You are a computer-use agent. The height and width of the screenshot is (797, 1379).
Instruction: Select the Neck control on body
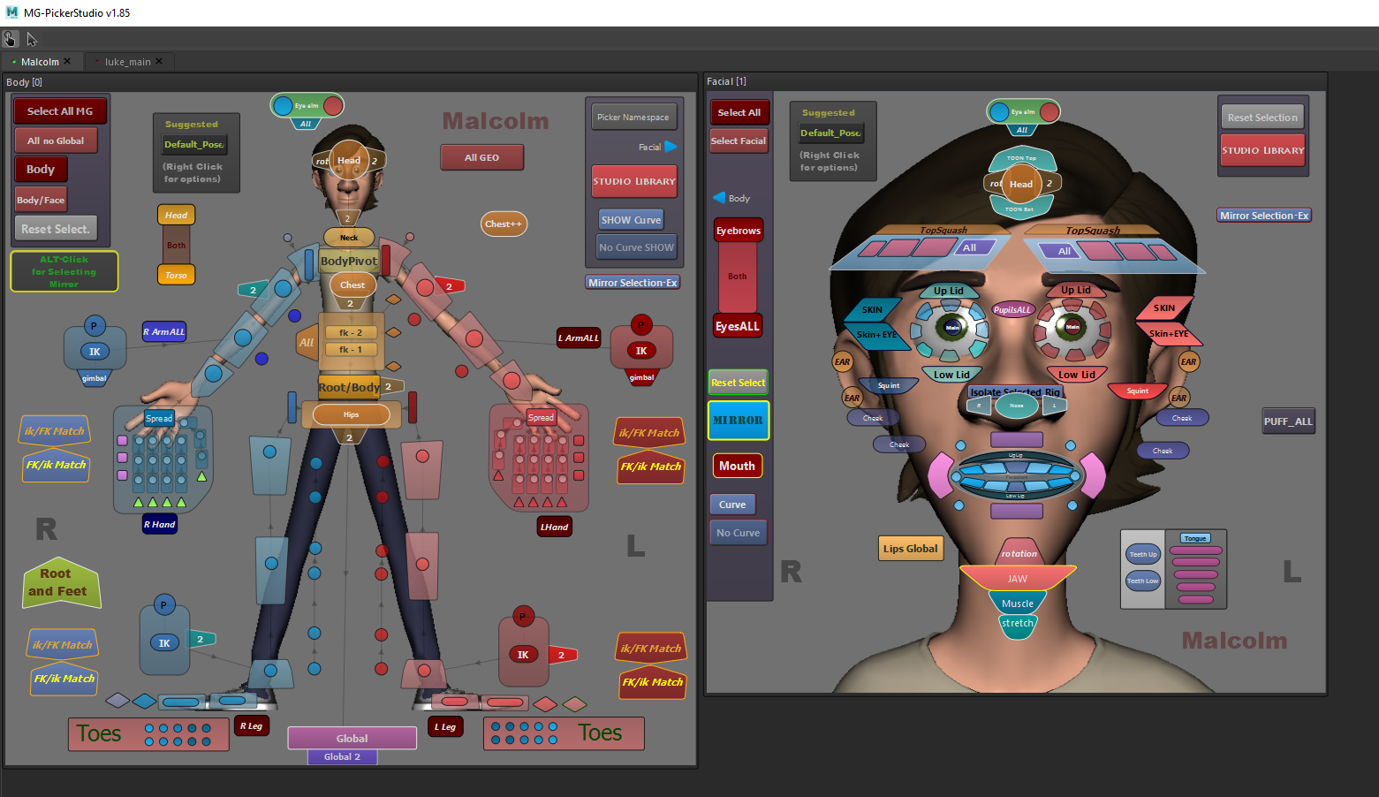(x=349, y=237)
